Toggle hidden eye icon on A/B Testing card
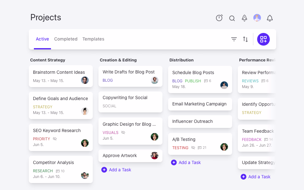Image resolution: width=304 pixels, height=190 pixels. pyautogui.click(x=193, y=148)
